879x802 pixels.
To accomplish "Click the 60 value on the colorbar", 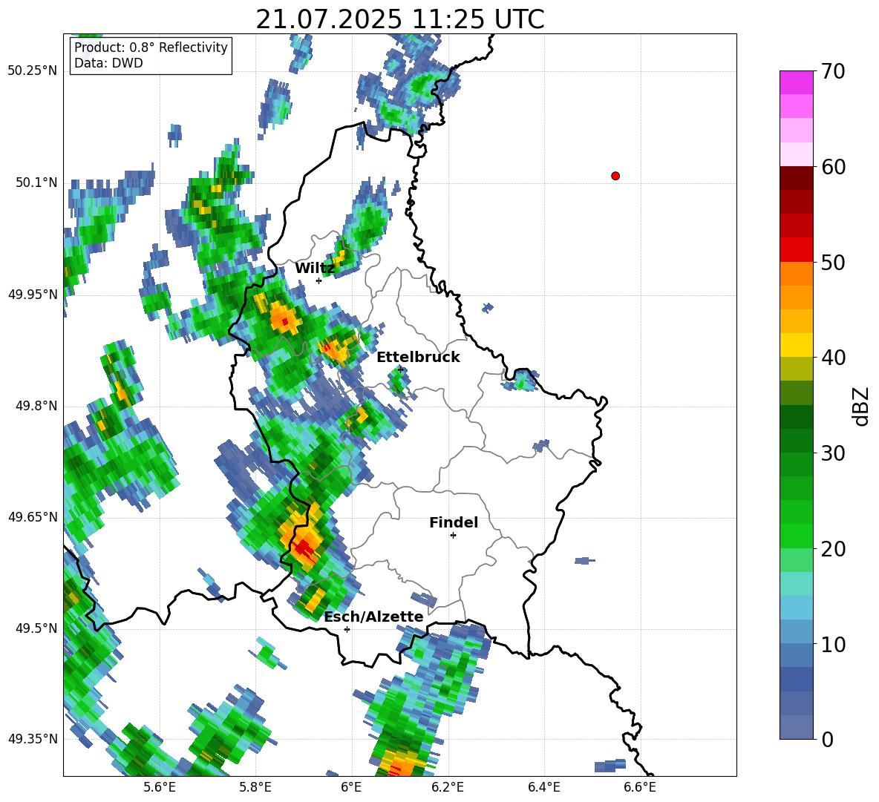I will click(x=833, y=167).
